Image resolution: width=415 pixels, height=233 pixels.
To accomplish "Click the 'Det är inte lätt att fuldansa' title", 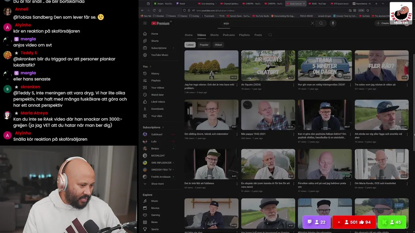I will click(x=199, y=183).
